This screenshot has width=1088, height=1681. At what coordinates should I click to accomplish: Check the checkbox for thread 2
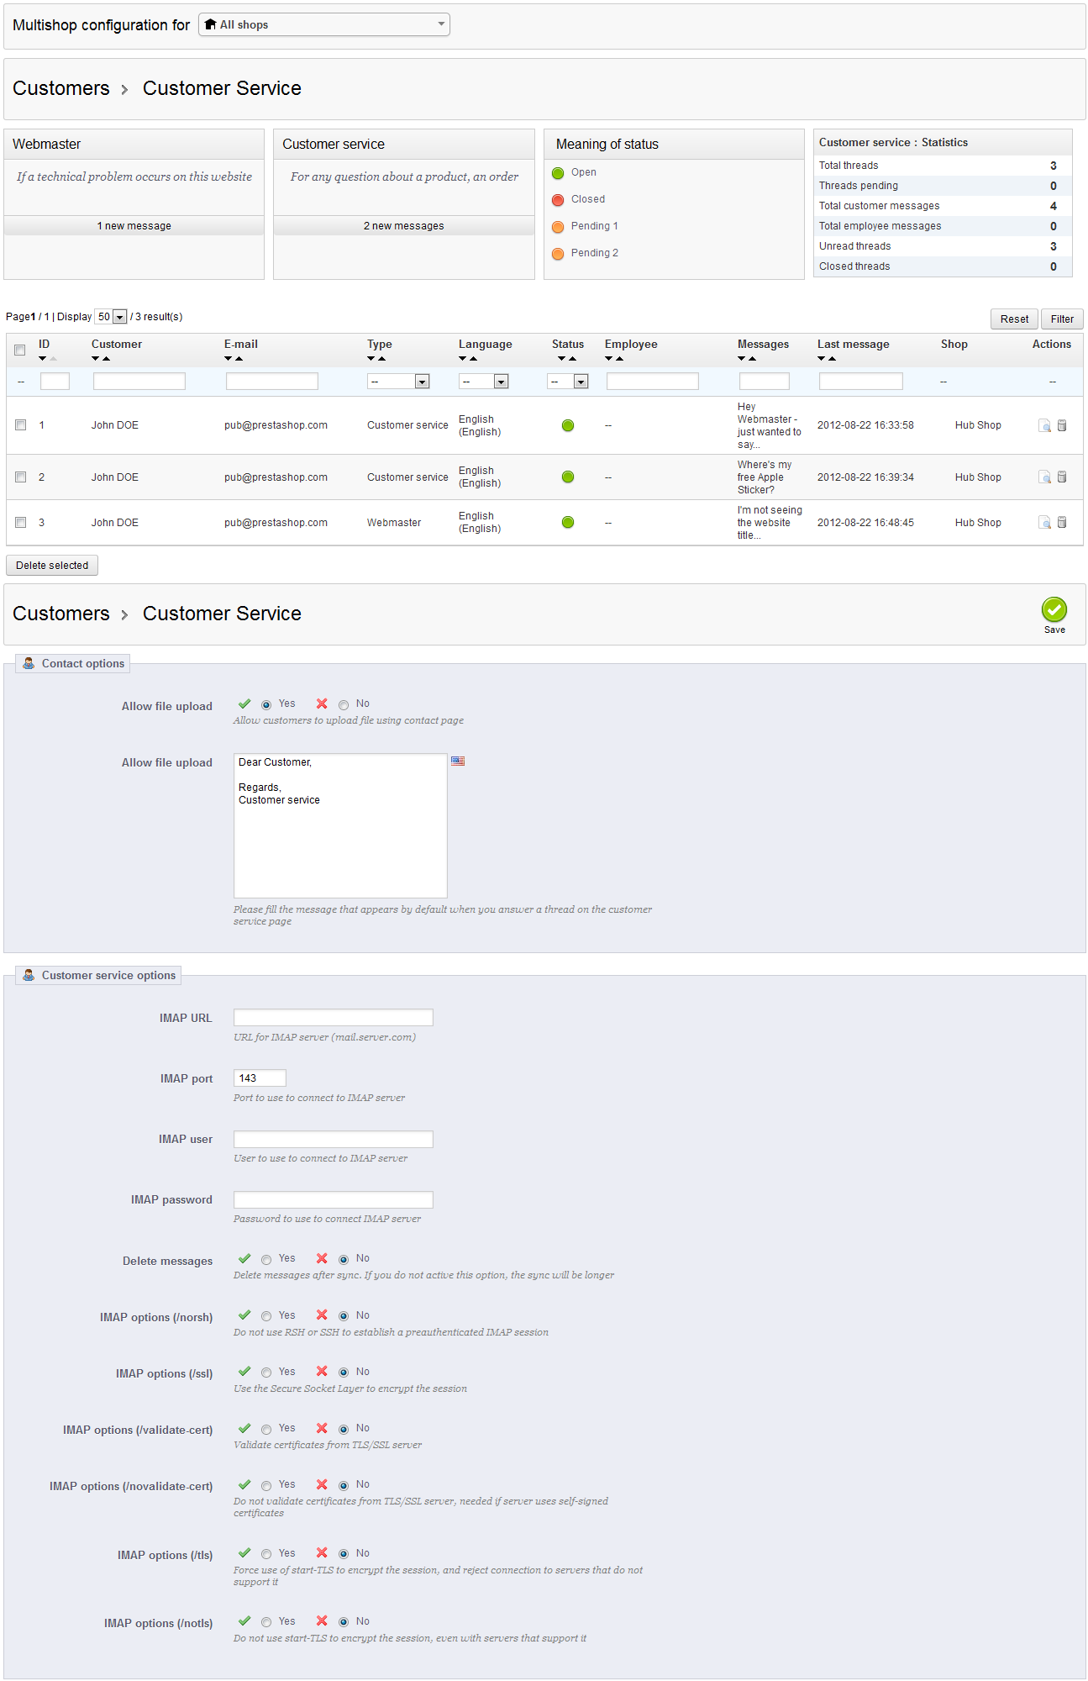pyautogui.click(x=21, y=477)
